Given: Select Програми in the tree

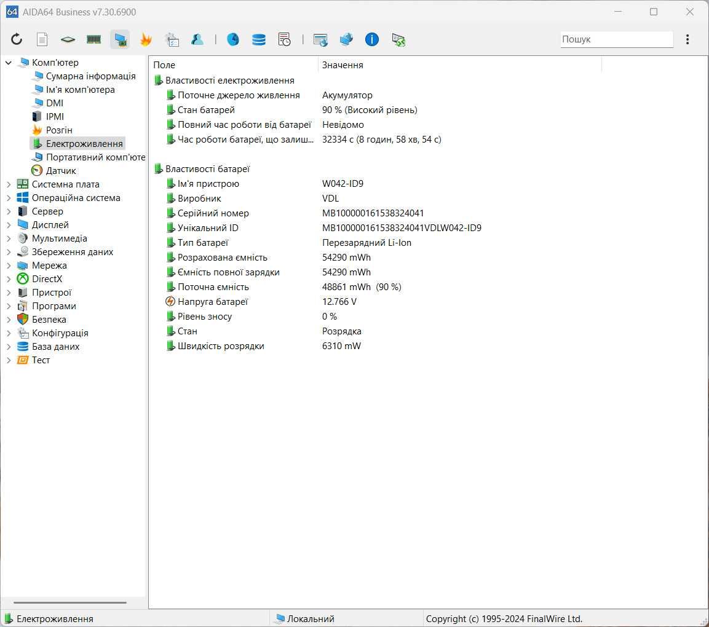Looking at the screenshot, I should click(54, 306).
